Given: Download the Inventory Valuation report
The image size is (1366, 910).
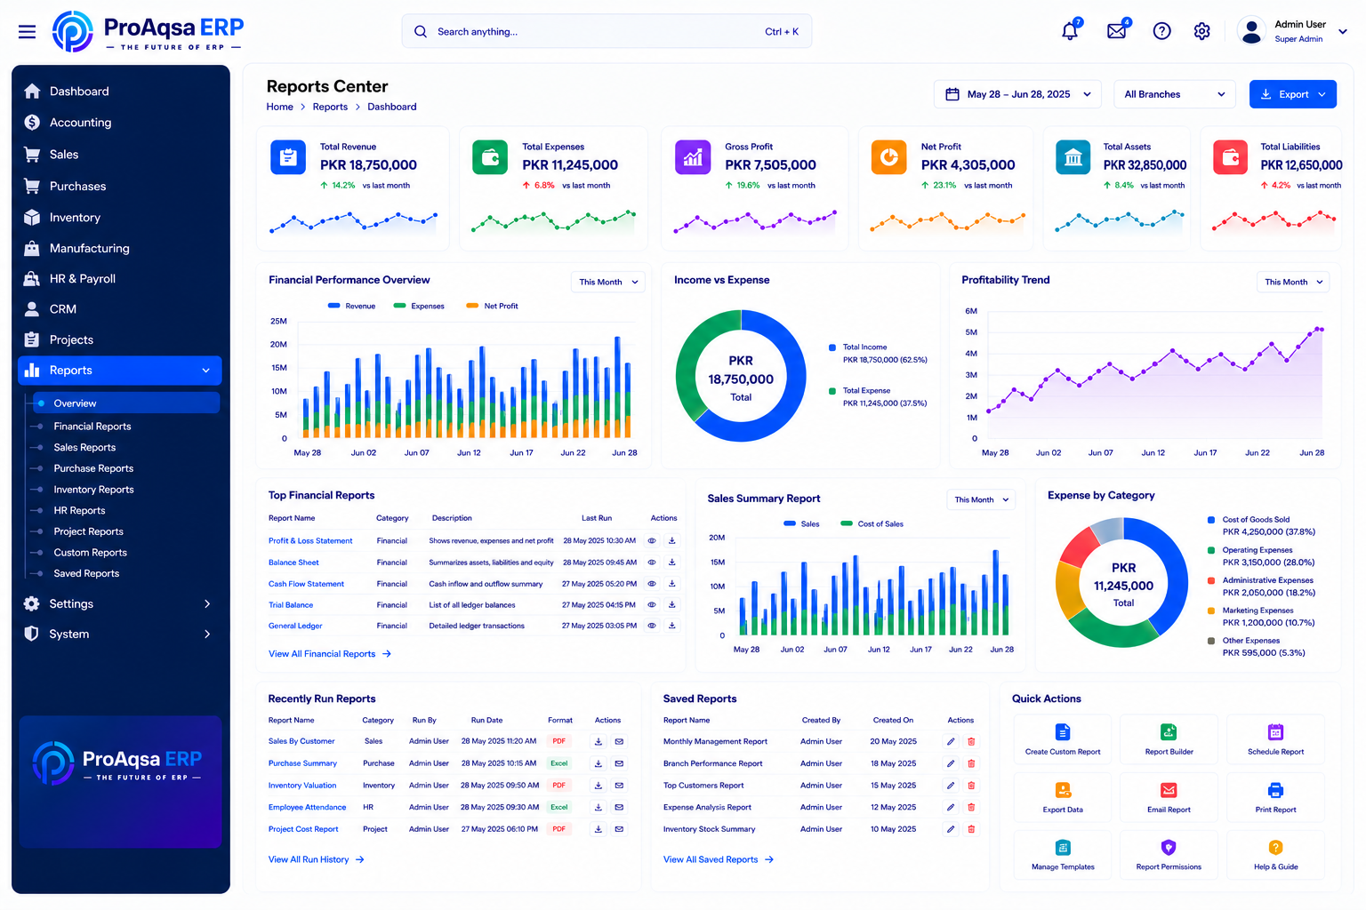Looking at the screenshot, I should click(599, 786).
